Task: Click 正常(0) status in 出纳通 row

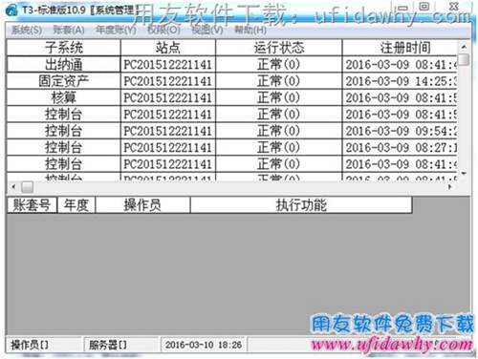Action: click(279, 65)
